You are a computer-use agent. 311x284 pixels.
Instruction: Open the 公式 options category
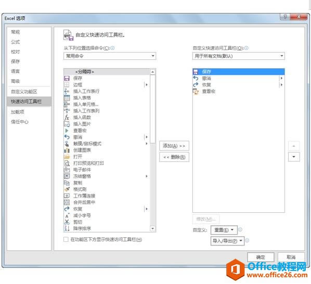pos(16,42)
